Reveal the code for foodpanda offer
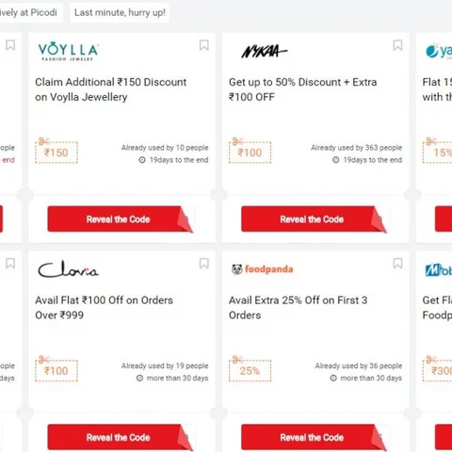The height and width of the screenshot is (452, 452). coord(314,437)
